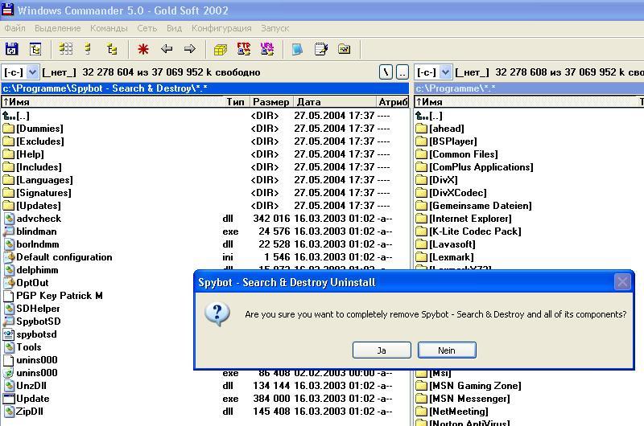Show folder tree view toolbar icon
This screenshot has height=426, width=644.
tap(111, 49)
